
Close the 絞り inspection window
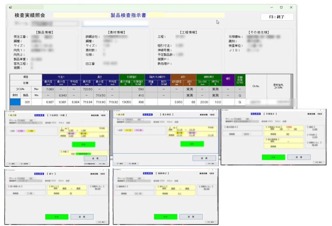(x=107, y=170)
